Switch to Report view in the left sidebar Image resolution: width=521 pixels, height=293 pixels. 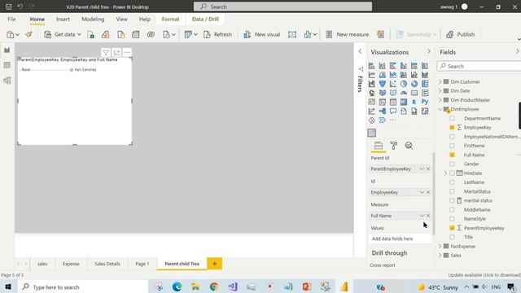click(7, 50)
